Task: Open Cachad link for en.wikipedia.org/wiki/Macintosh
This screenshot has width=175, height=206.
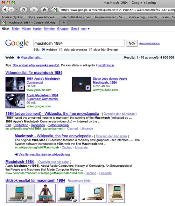Action: tap(67, 147)
